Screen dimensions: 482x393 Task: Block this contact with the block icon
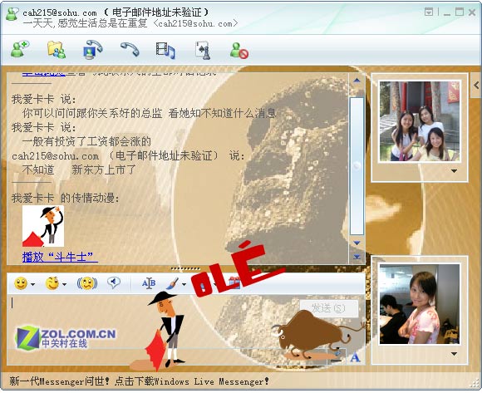pos(239,50)
